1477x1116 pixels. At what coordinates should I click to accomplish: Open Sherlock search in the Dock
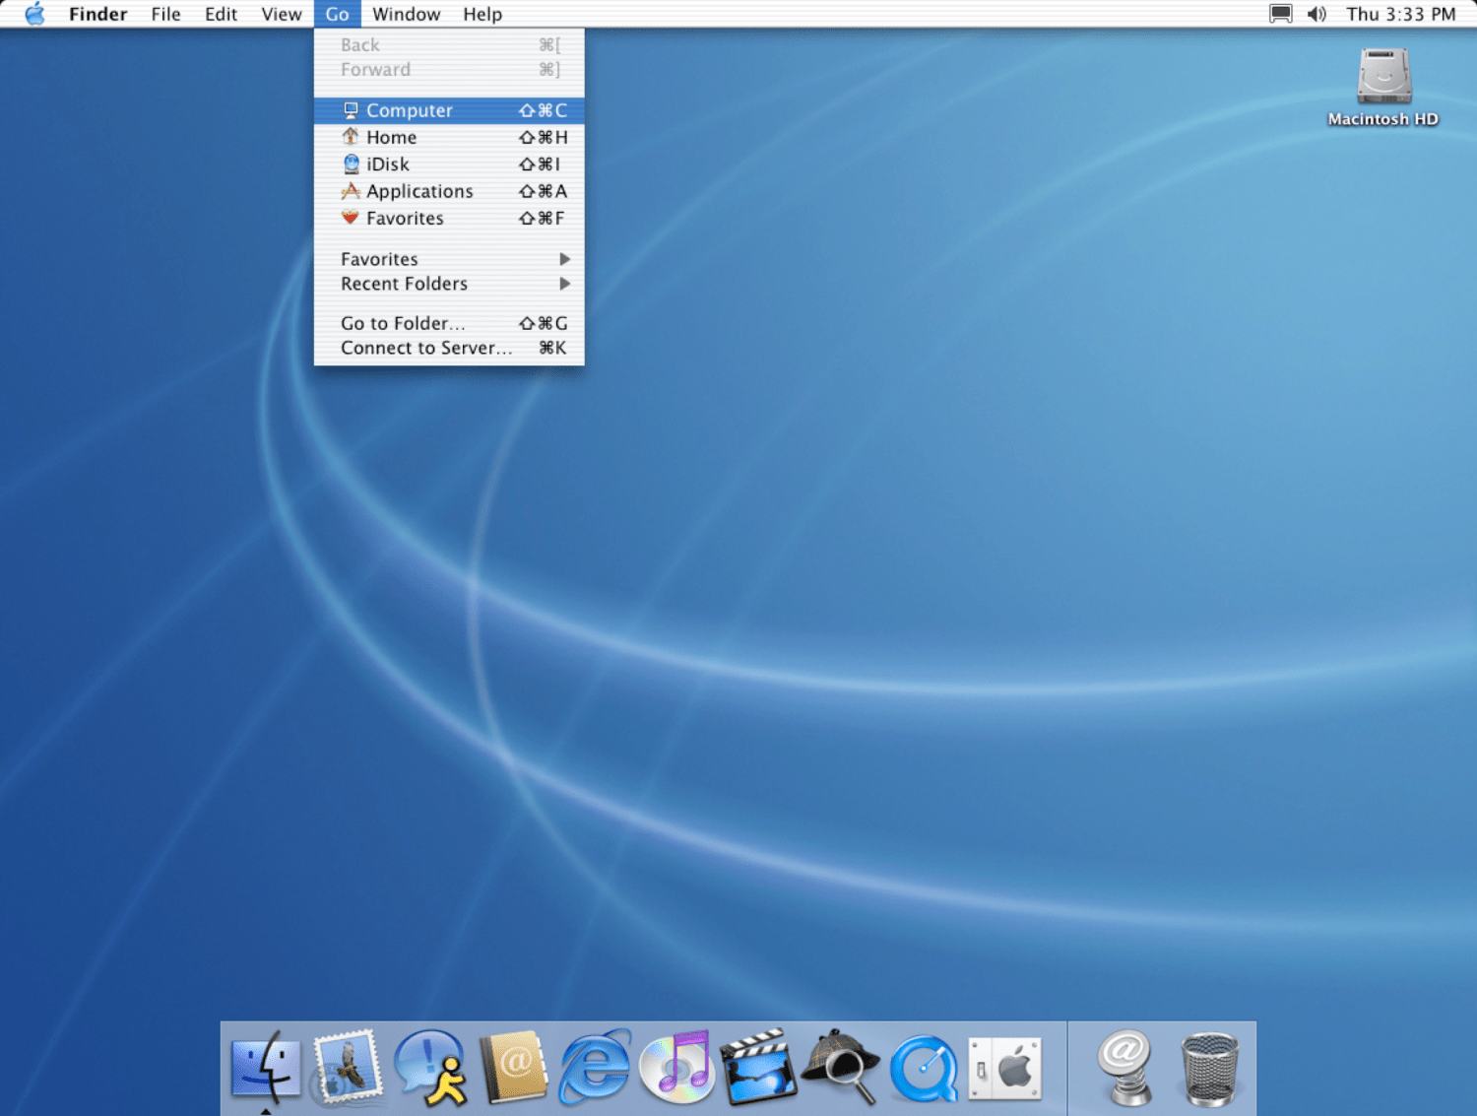(x=841, y=1068)
